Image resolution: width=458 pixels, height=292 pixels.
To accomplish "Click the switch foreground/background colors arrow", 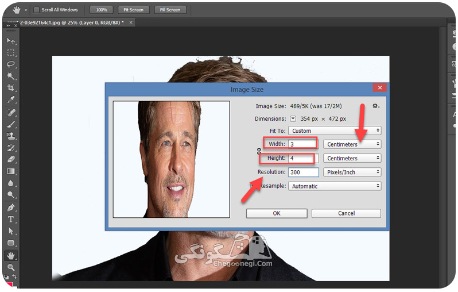I will pyautogui.click(x=14, y=276).
